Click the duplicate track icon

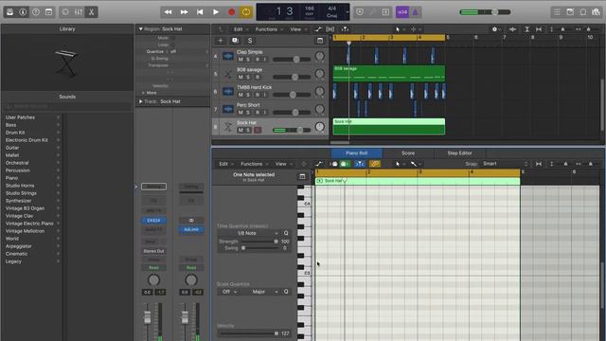235,41
